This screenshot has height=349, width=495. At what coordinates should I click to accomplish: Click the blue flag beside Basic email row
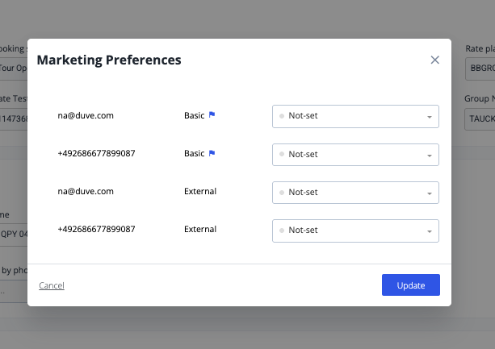(212, 115)
